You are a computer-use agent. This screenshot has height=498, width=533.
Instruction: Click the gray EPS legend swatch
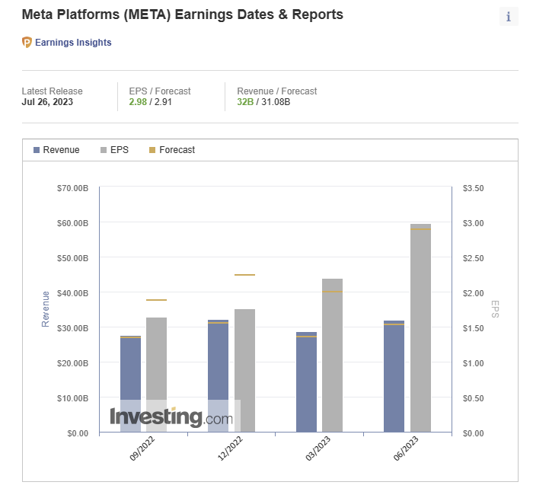pos(104,150)
